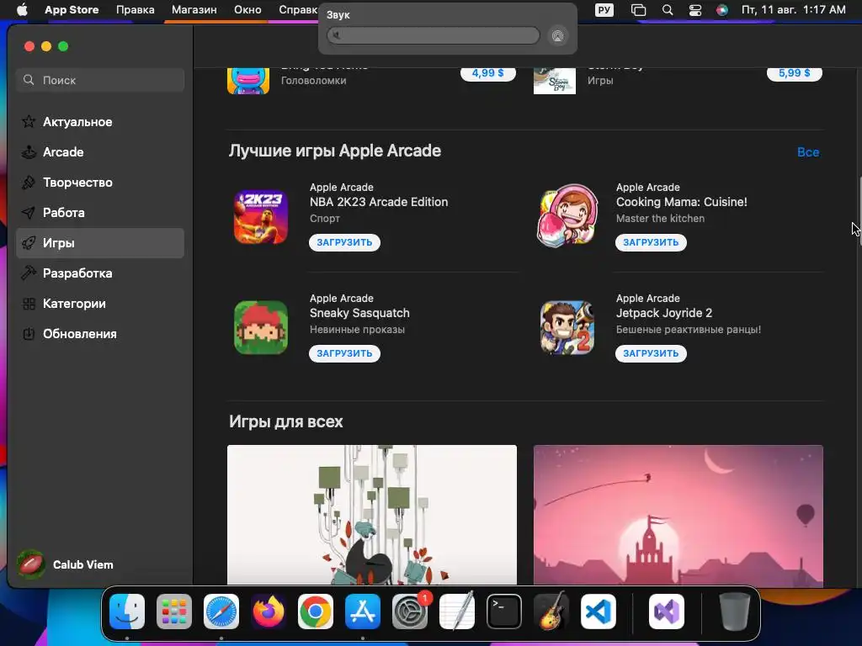
Task: Click the NBA 2K23 Arcade Edition title
Action: point(379,202)
